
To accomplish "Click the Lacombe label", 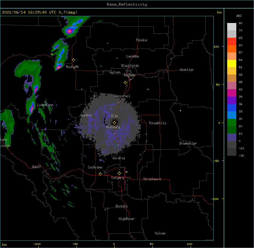I will [133, 56].
